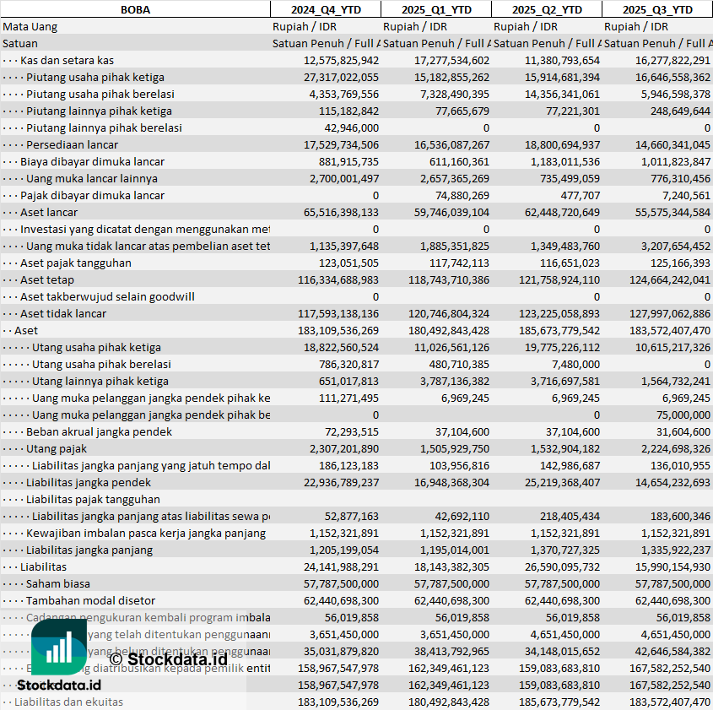Click the 2025_Q1_YTD column header
The image size is (713, 710).
click(436, 9)
